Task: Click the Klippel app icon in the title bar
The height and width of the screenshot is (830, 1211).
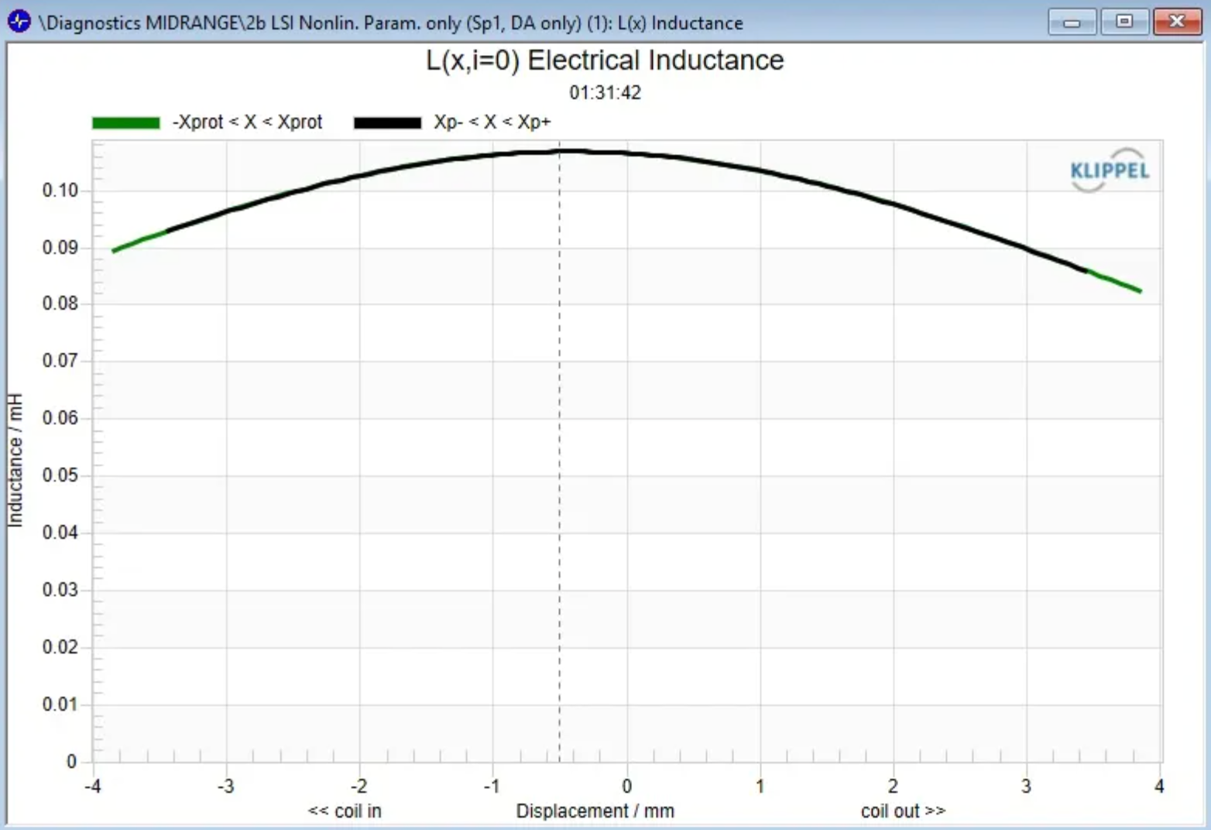Action: pyautogui.click(x=19, y=22)
